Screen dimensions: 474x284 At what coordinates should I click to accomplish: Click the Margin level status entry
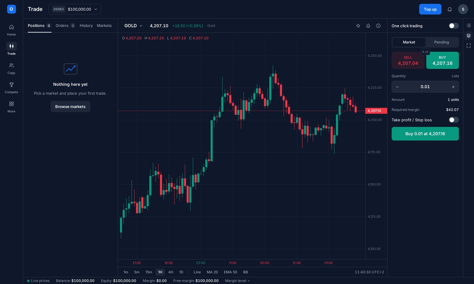tap(237, 281)
